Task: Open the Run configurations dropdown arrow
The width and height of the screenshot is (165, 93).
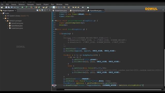Action: click(x=24, y=7)
